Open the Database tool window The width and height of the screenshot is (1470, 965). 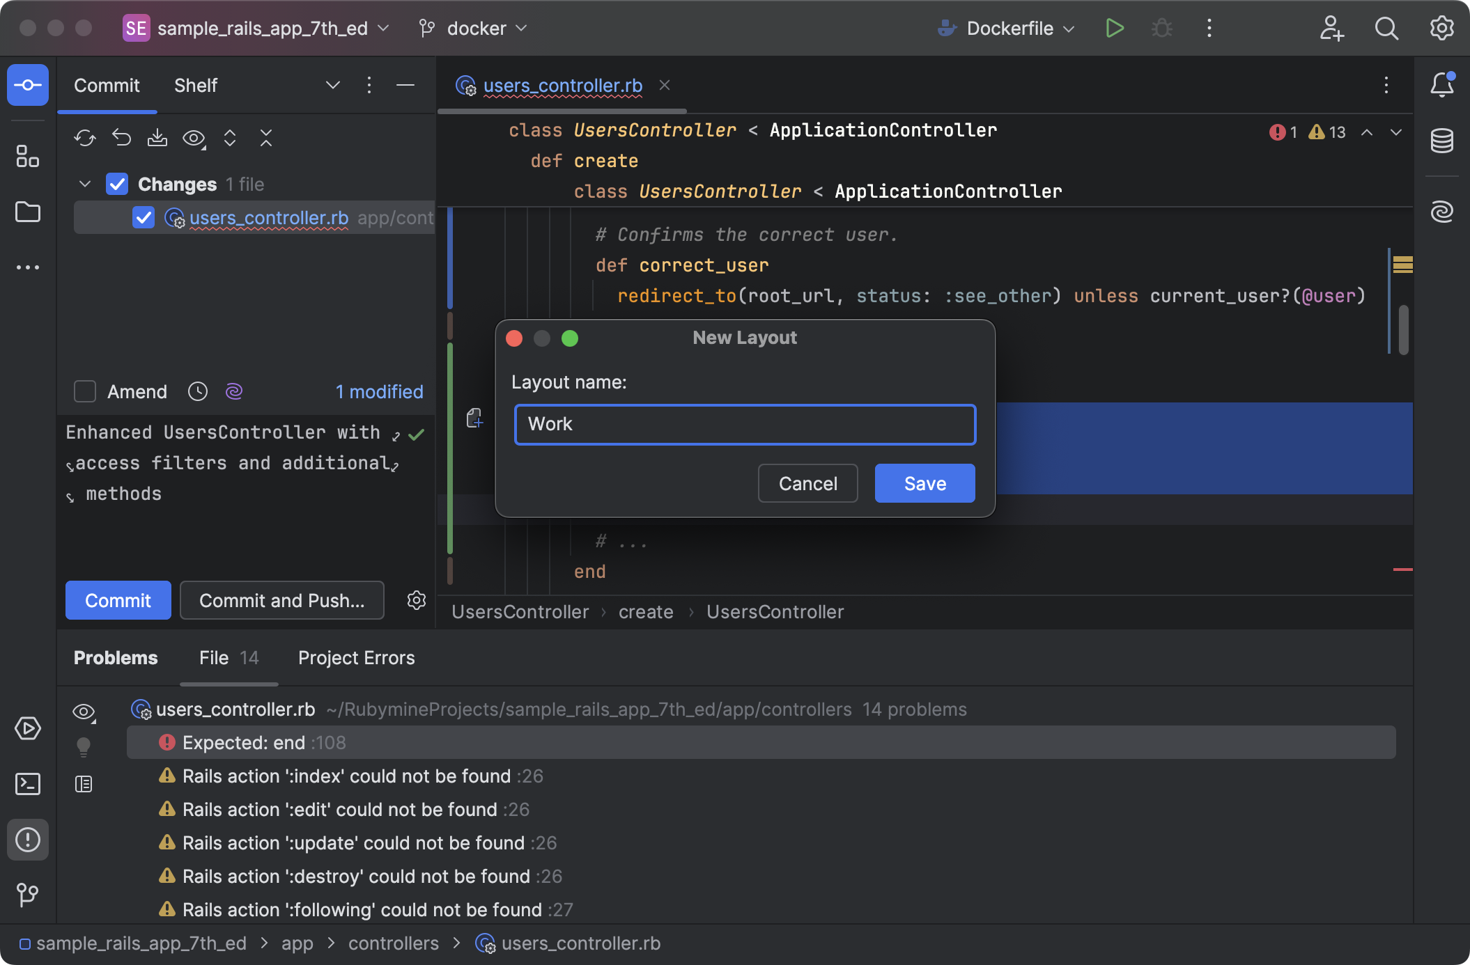(x=1441, y=141)
